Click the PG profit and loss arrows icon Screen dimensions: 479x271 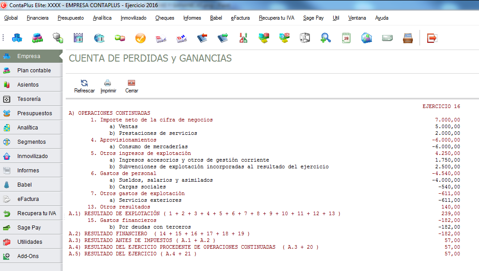coord(243,38)
